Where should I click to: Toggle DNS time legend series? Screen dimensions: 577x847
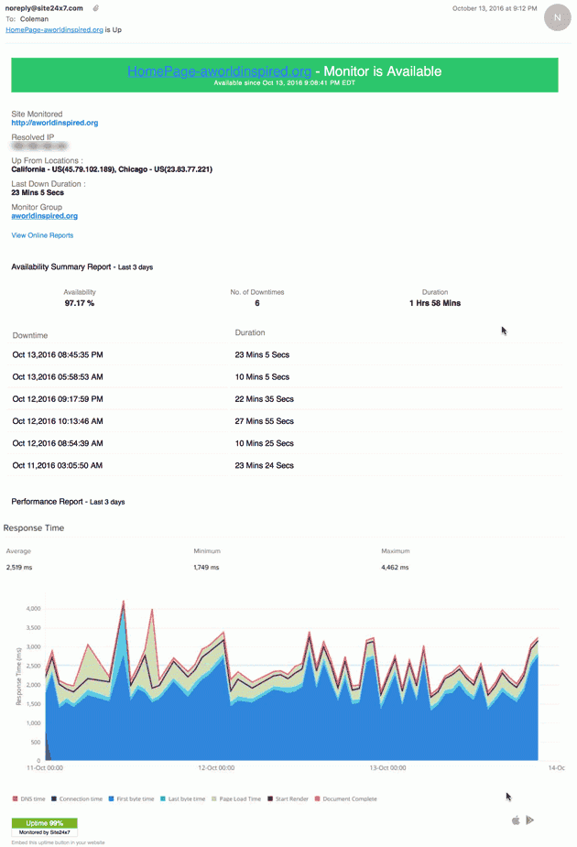pyautogui.click(x=29, y=798)
